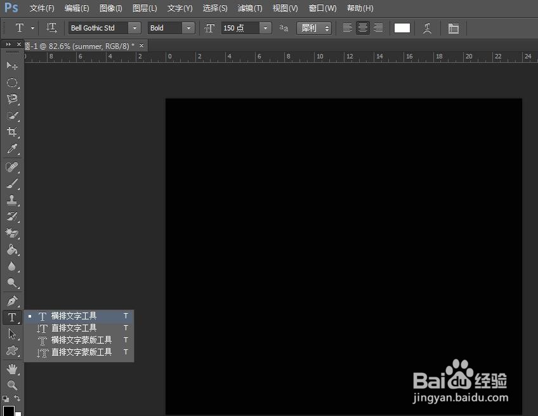Click default foreground/background colors icon
This screenshot has height=416, width=538.
[6, 399]
